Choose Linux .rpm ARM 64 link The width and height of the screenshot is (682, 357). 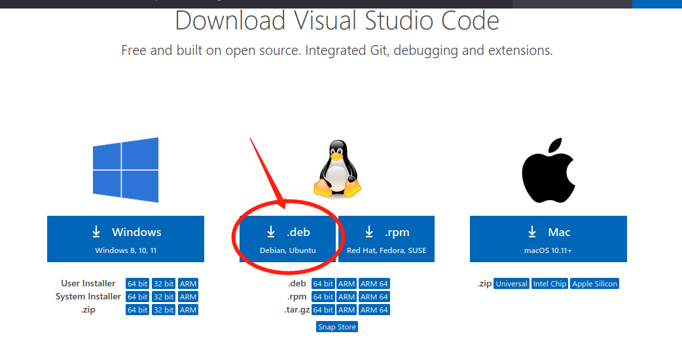(374, 297)
